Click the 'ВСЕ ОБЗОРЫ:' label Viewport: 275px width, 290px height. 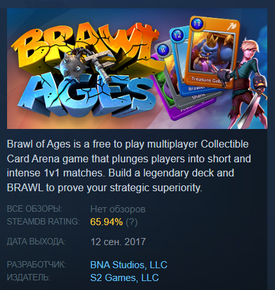tap(35, 209)
